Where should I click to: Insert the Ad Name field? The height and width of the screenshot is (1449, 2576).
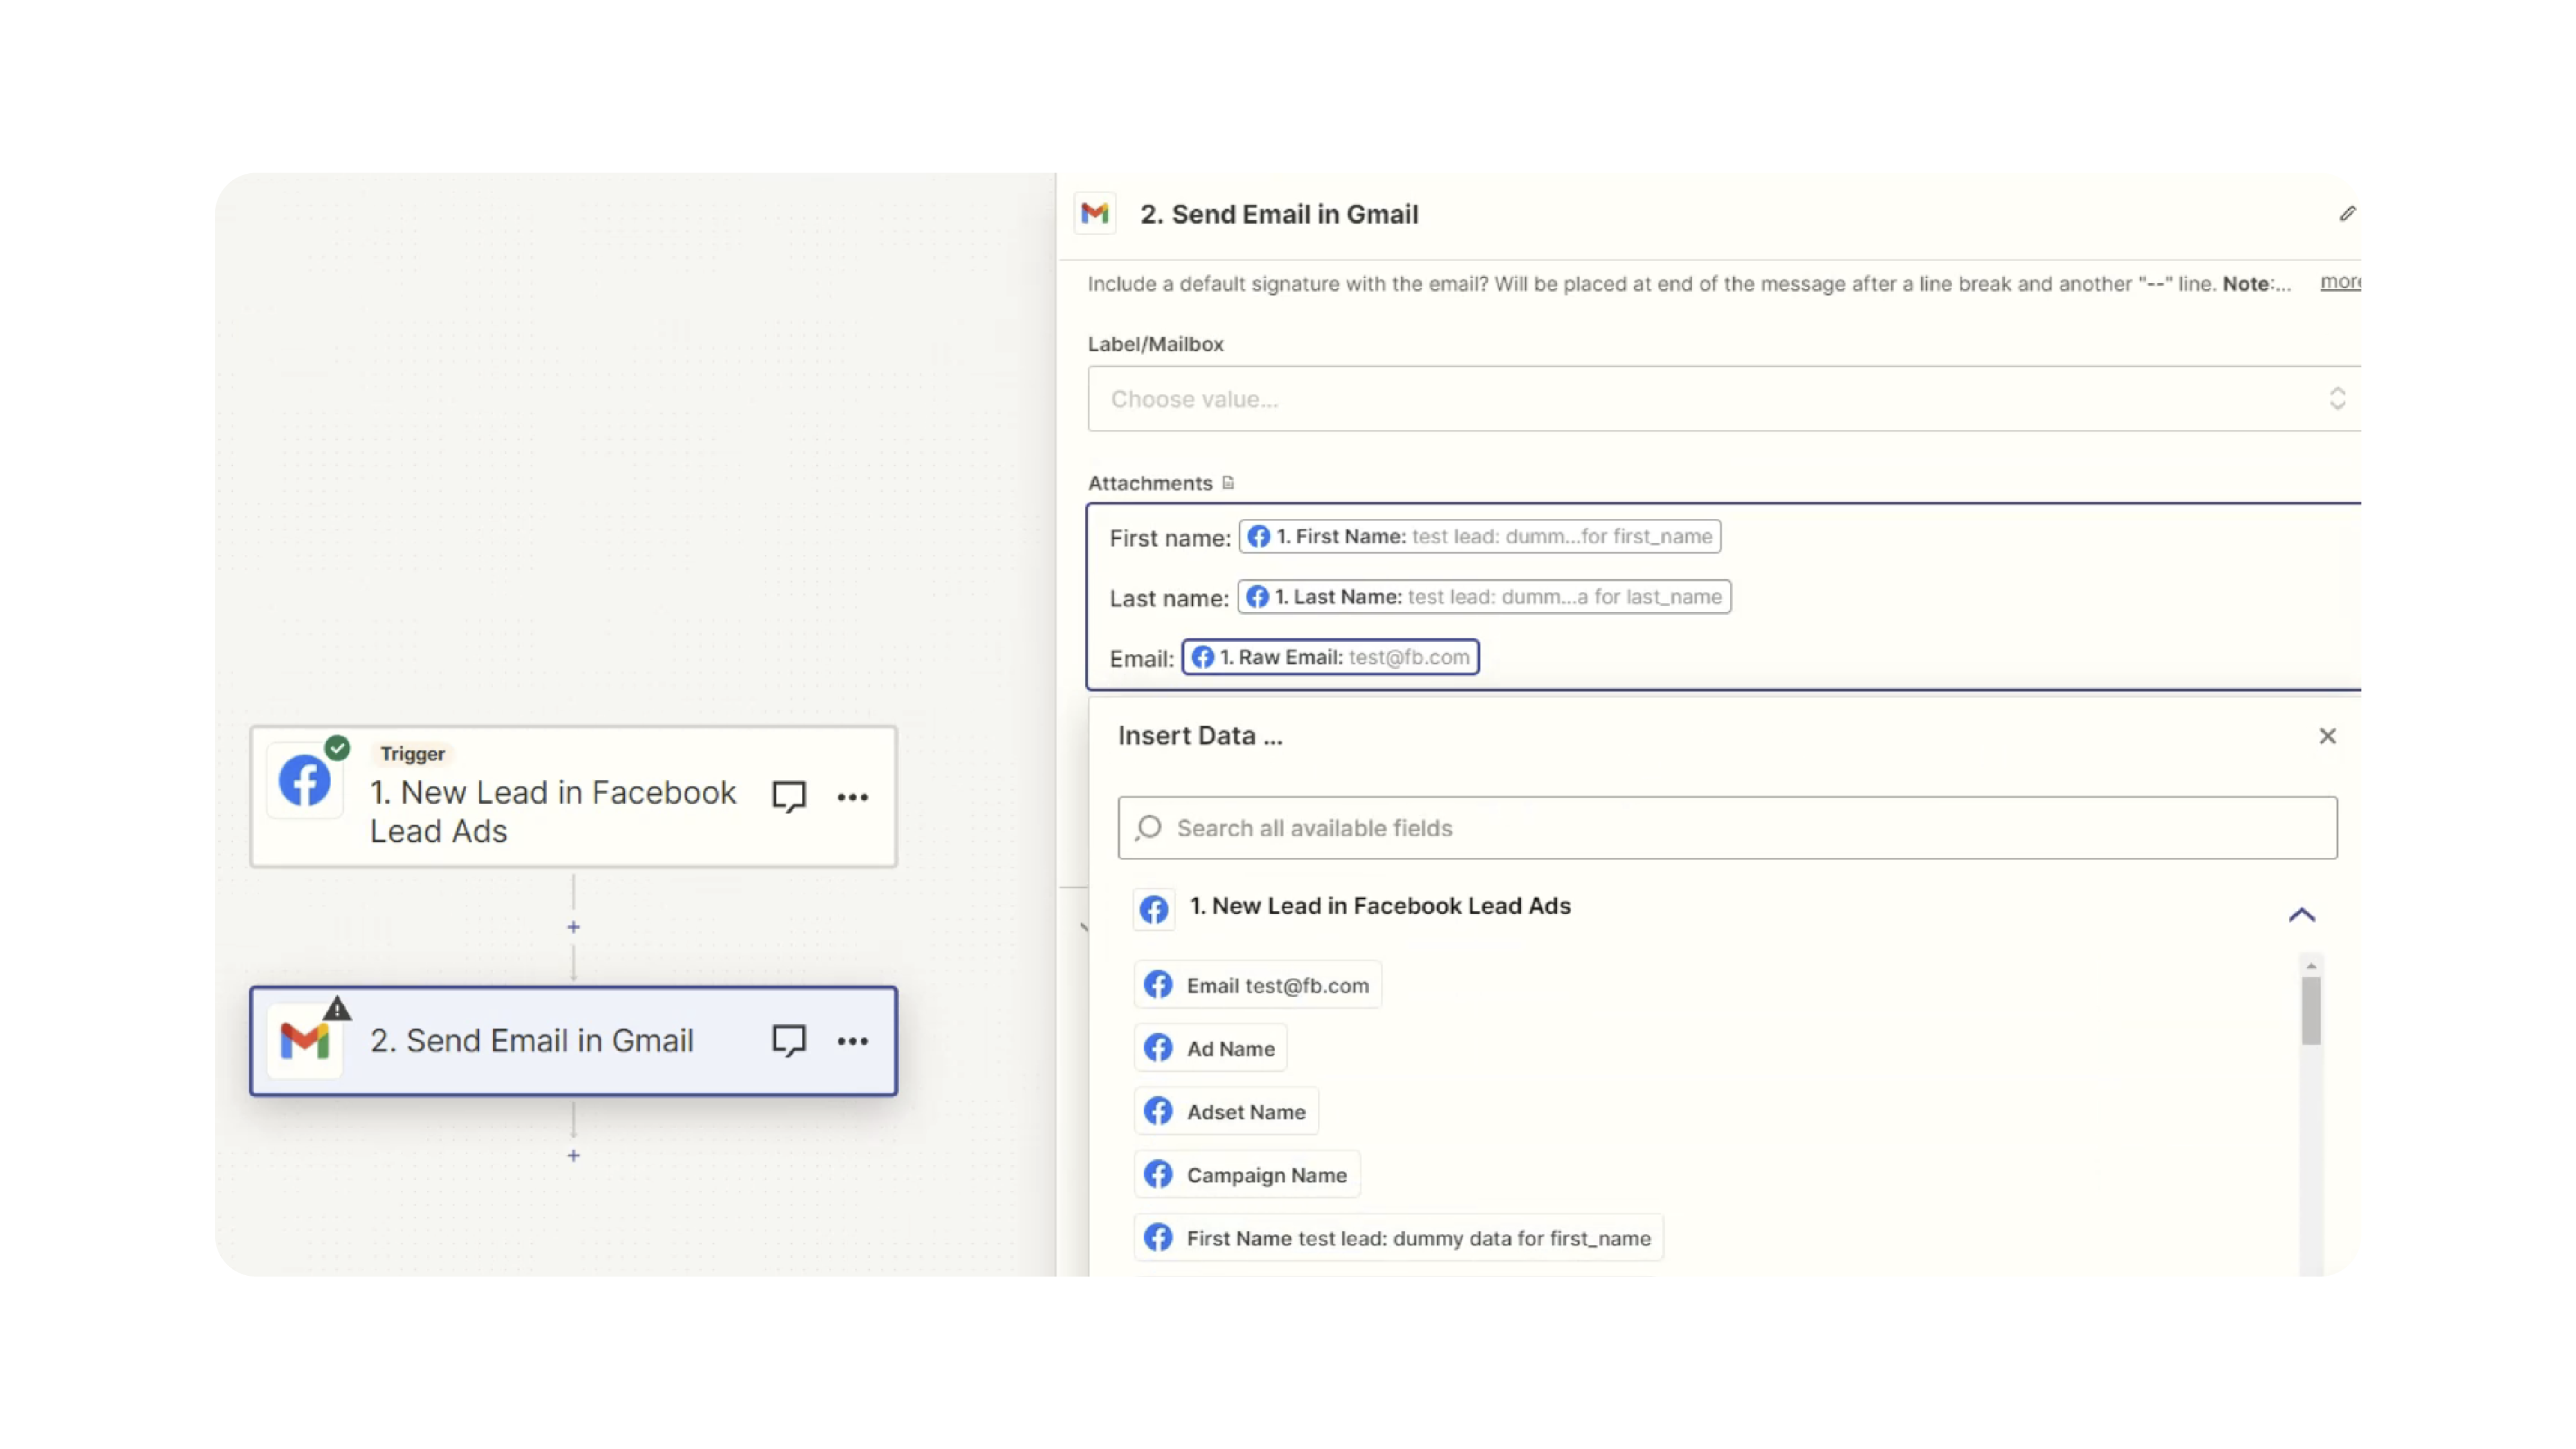pyautogui.click(x=1210, y=1048)
